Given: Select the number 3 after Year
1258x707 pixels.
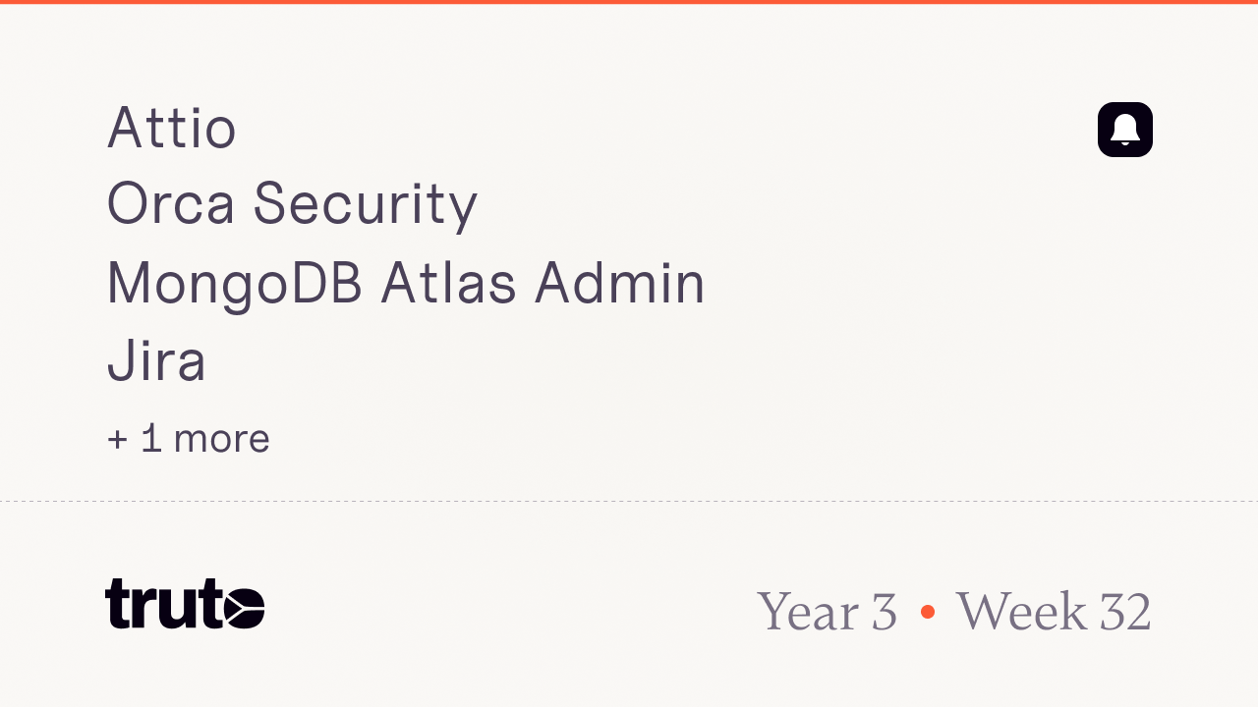Looking at the screenshot, I should coord(885,611).
